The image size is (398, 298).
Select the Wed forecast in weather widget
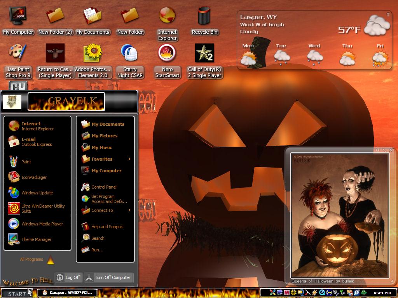pyautogui.click(x=314, y=55)
